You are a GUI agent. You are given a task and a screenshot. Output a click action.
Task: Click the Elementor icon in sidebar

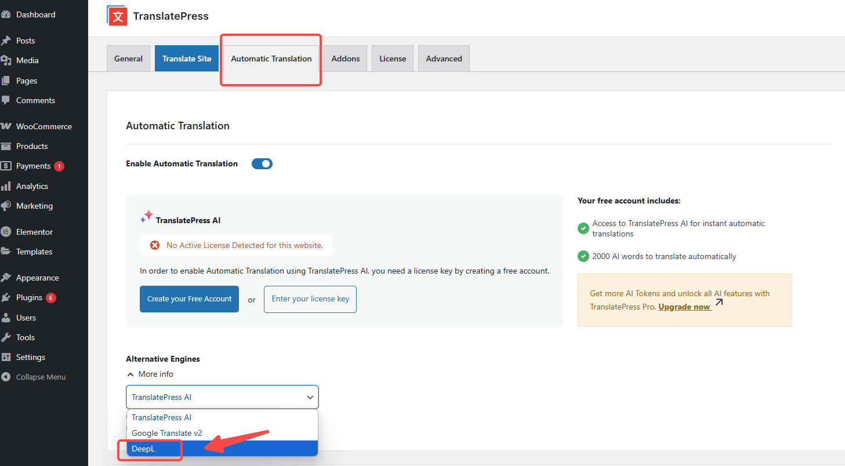pos(6,232)
